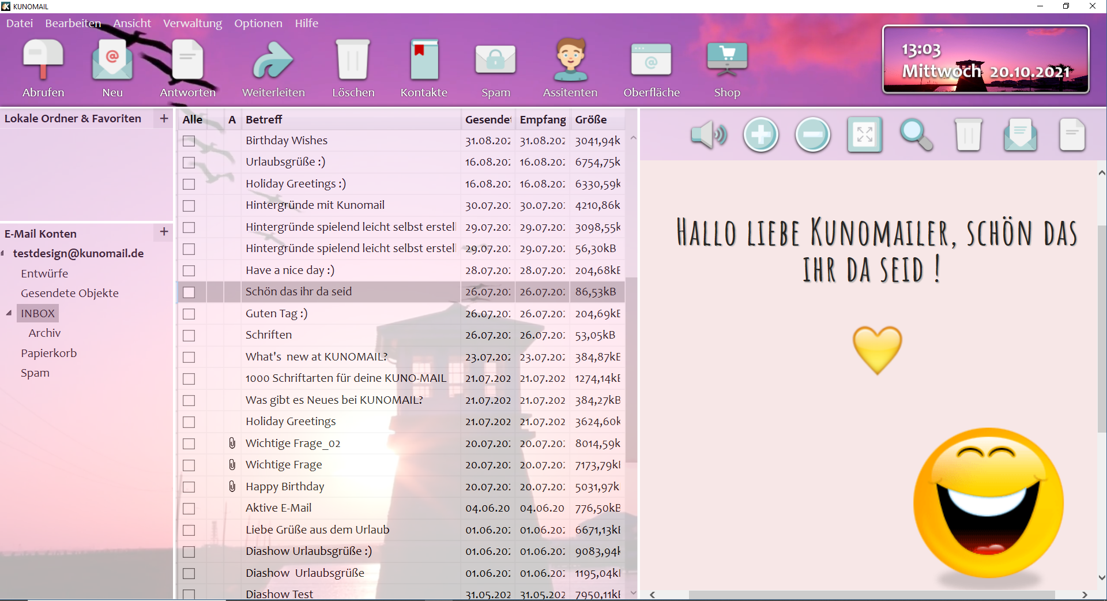Screen dimensions: 1107x601
Task: Forward the message with Weiterleiten arrow
Action: coord(273,59)
